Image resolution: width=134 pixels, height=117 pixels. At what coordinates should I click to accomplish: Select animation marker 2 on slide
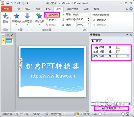pos(21,63)
